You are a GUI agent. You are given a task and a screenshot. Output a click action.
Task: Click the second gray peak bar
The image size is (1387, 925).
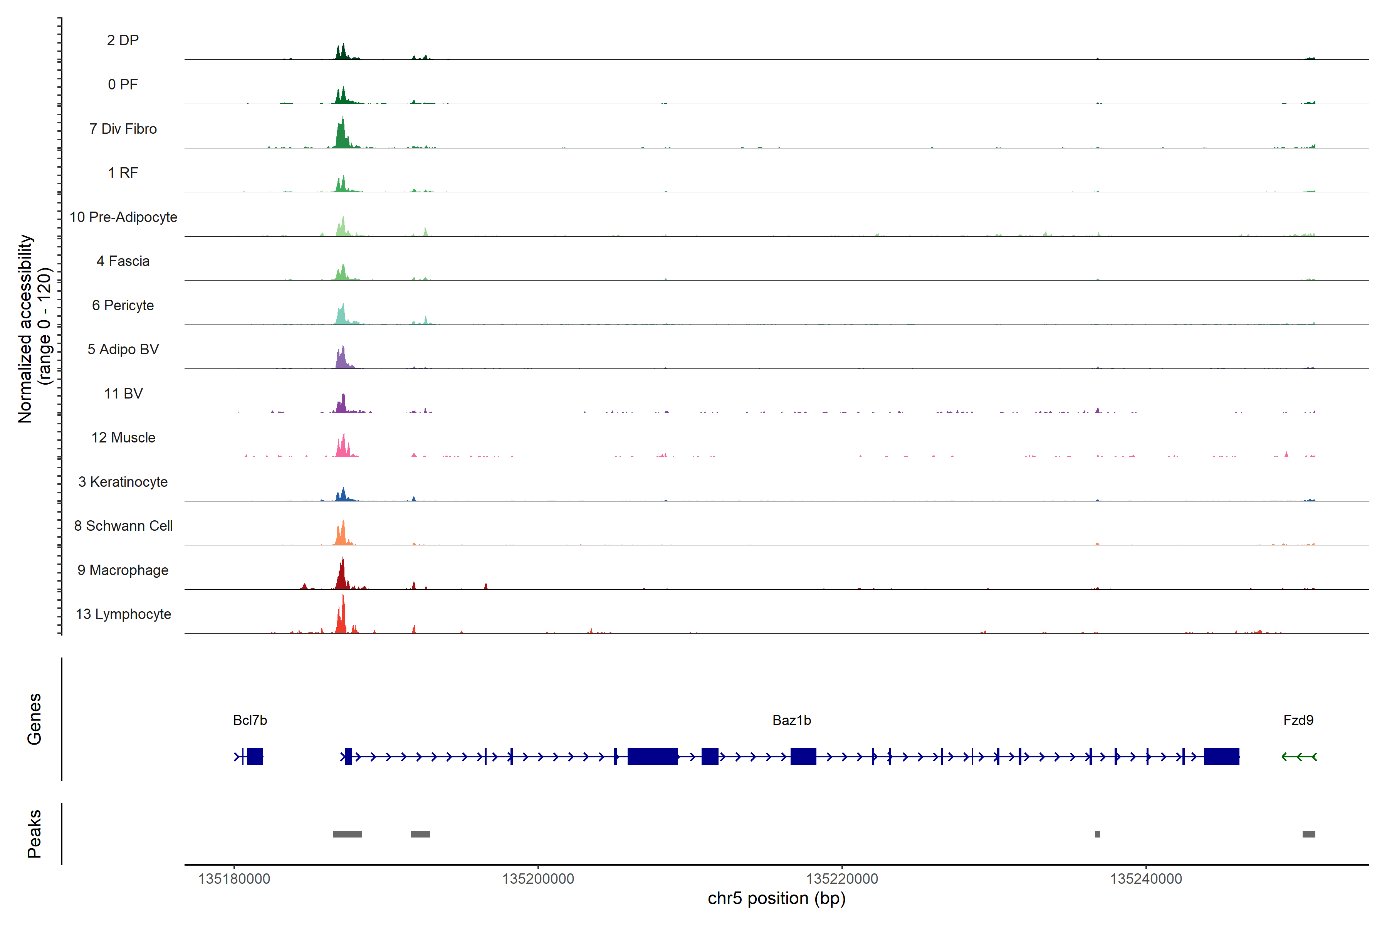click(x=420, y=834)
